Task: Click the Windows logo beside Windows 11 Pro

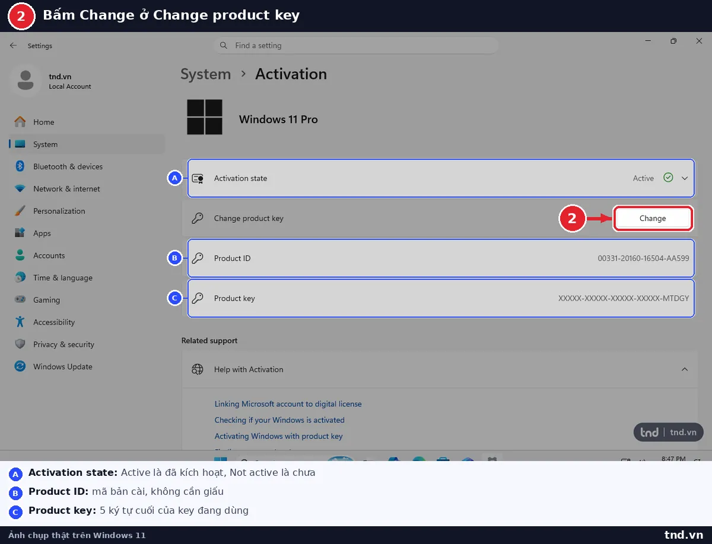Action: click(x=205, y=117)
